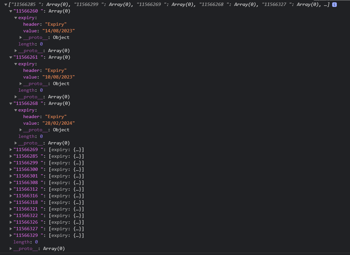Click the final length: 0 row
Image resolution: width=350 pixels, height=255 pixels.
(x=25, y=242)
